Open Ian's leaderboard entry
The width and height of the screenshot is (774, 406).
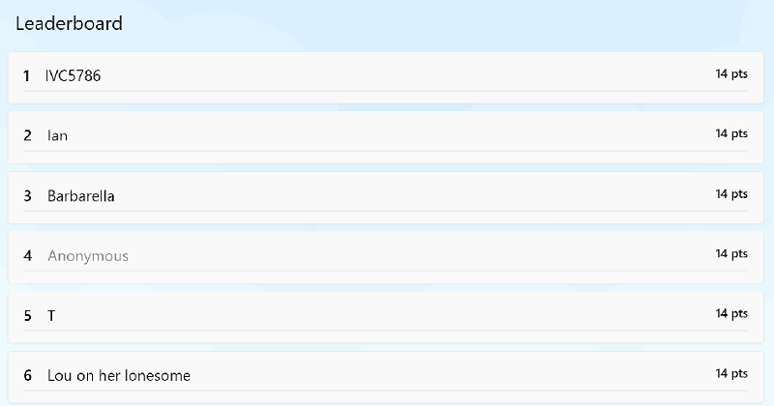(58, 135)
